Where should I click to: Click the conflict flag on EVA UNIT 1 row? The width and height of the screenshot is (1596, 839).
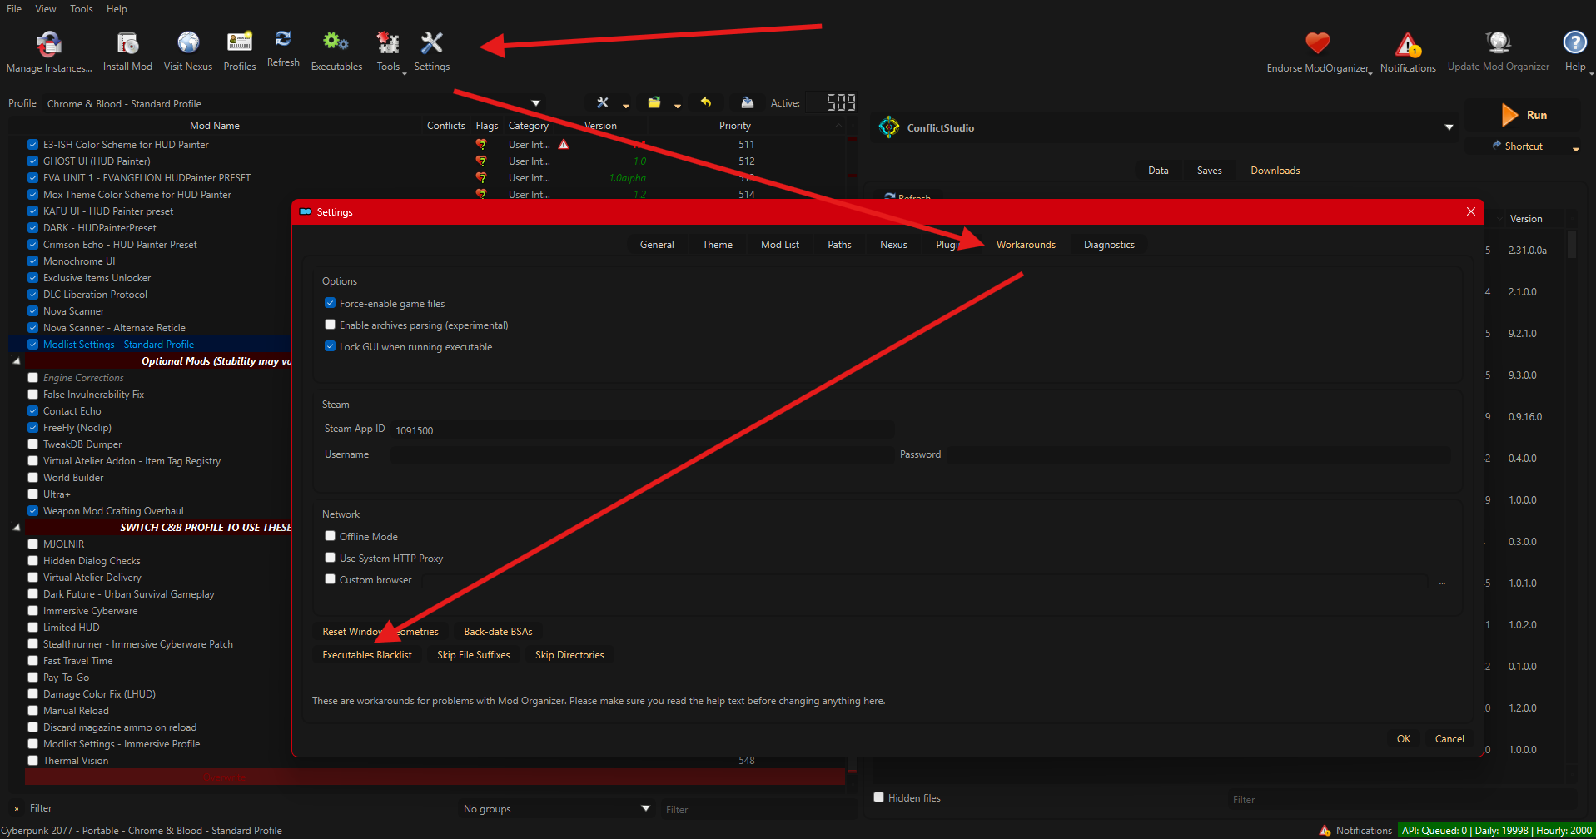click(x=481, y=178)
